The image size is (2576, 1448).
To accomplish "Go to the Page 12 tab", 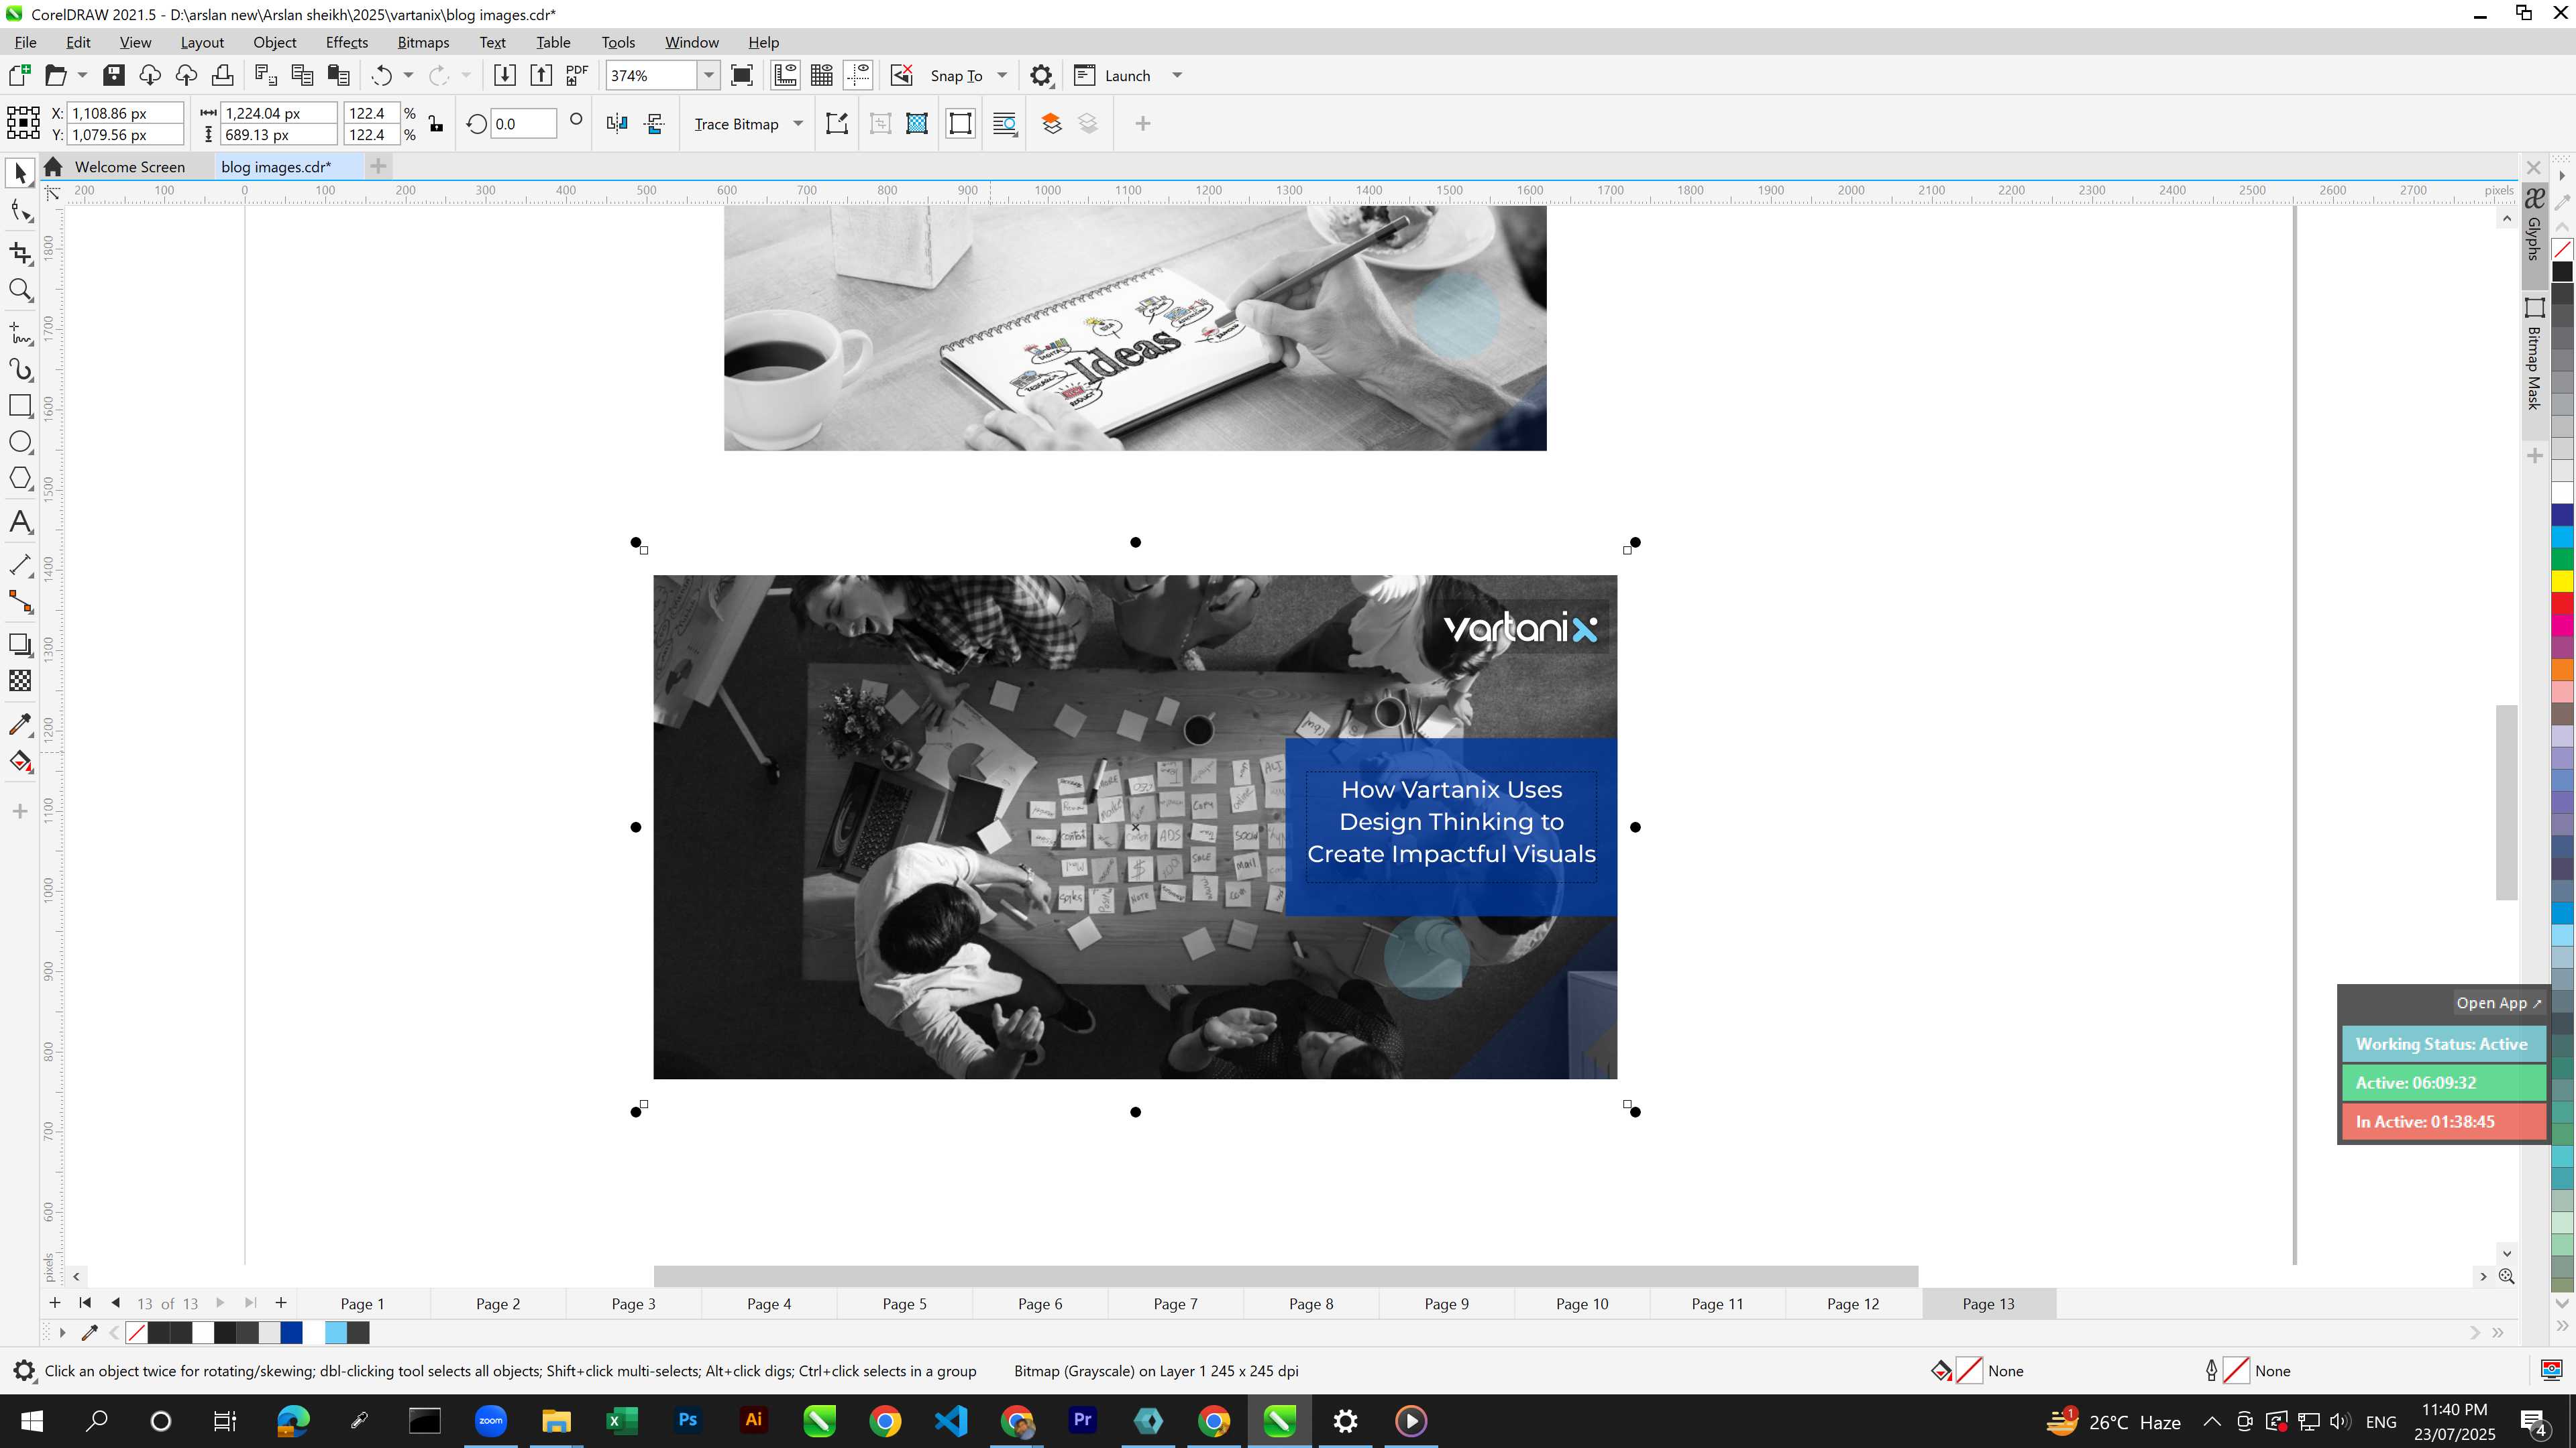I will pyautogui.click(x=1852, y=1303).
